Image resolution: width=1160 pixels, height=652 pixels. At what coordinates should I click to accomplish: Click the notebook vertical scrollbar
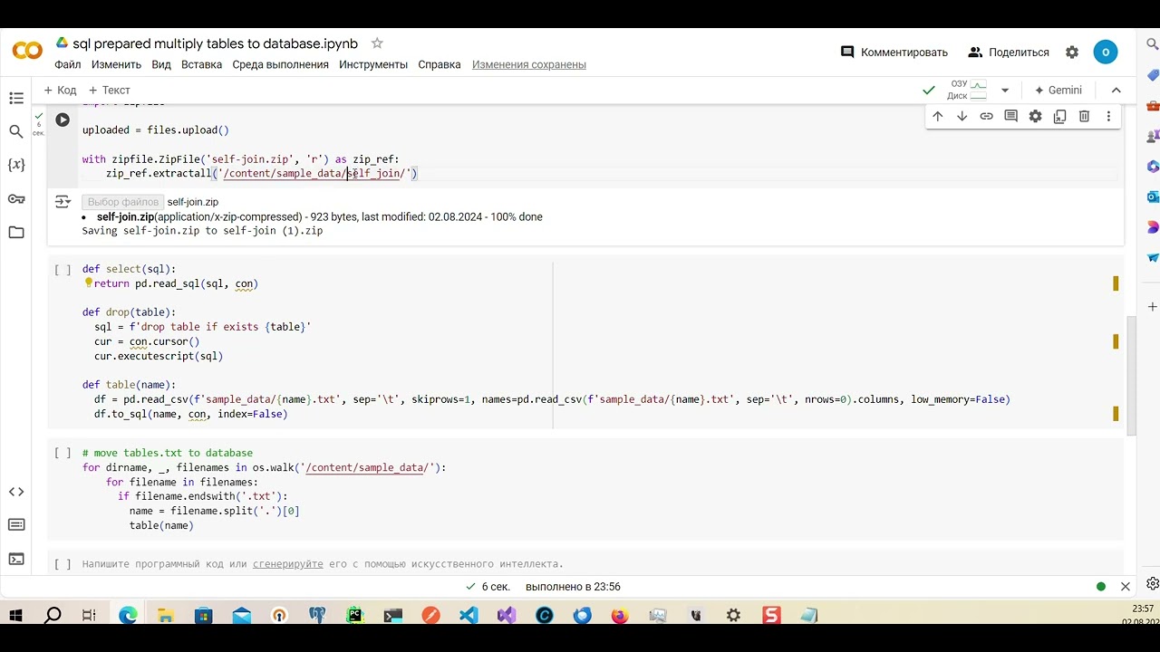(1131, 376)
